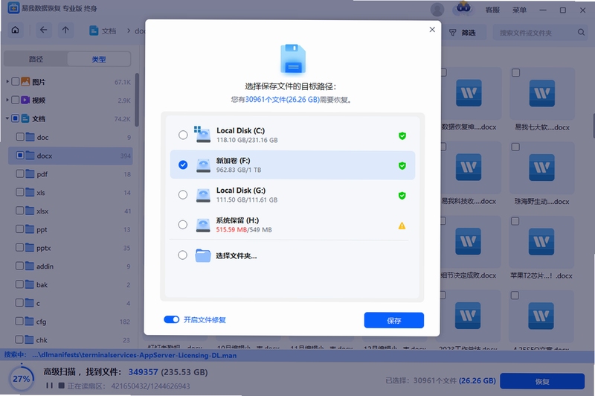Stop the scan with stop icon
Viewport: 595px width, 396px height.
coord(62,386)
